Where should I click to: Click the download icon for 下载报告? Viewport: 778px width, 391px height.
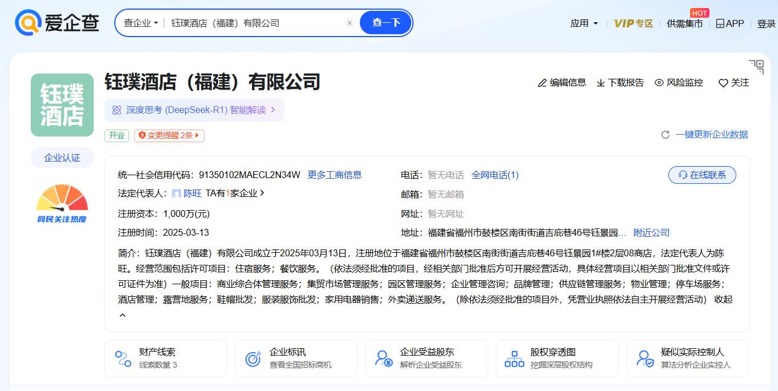(x=601, y=83)
